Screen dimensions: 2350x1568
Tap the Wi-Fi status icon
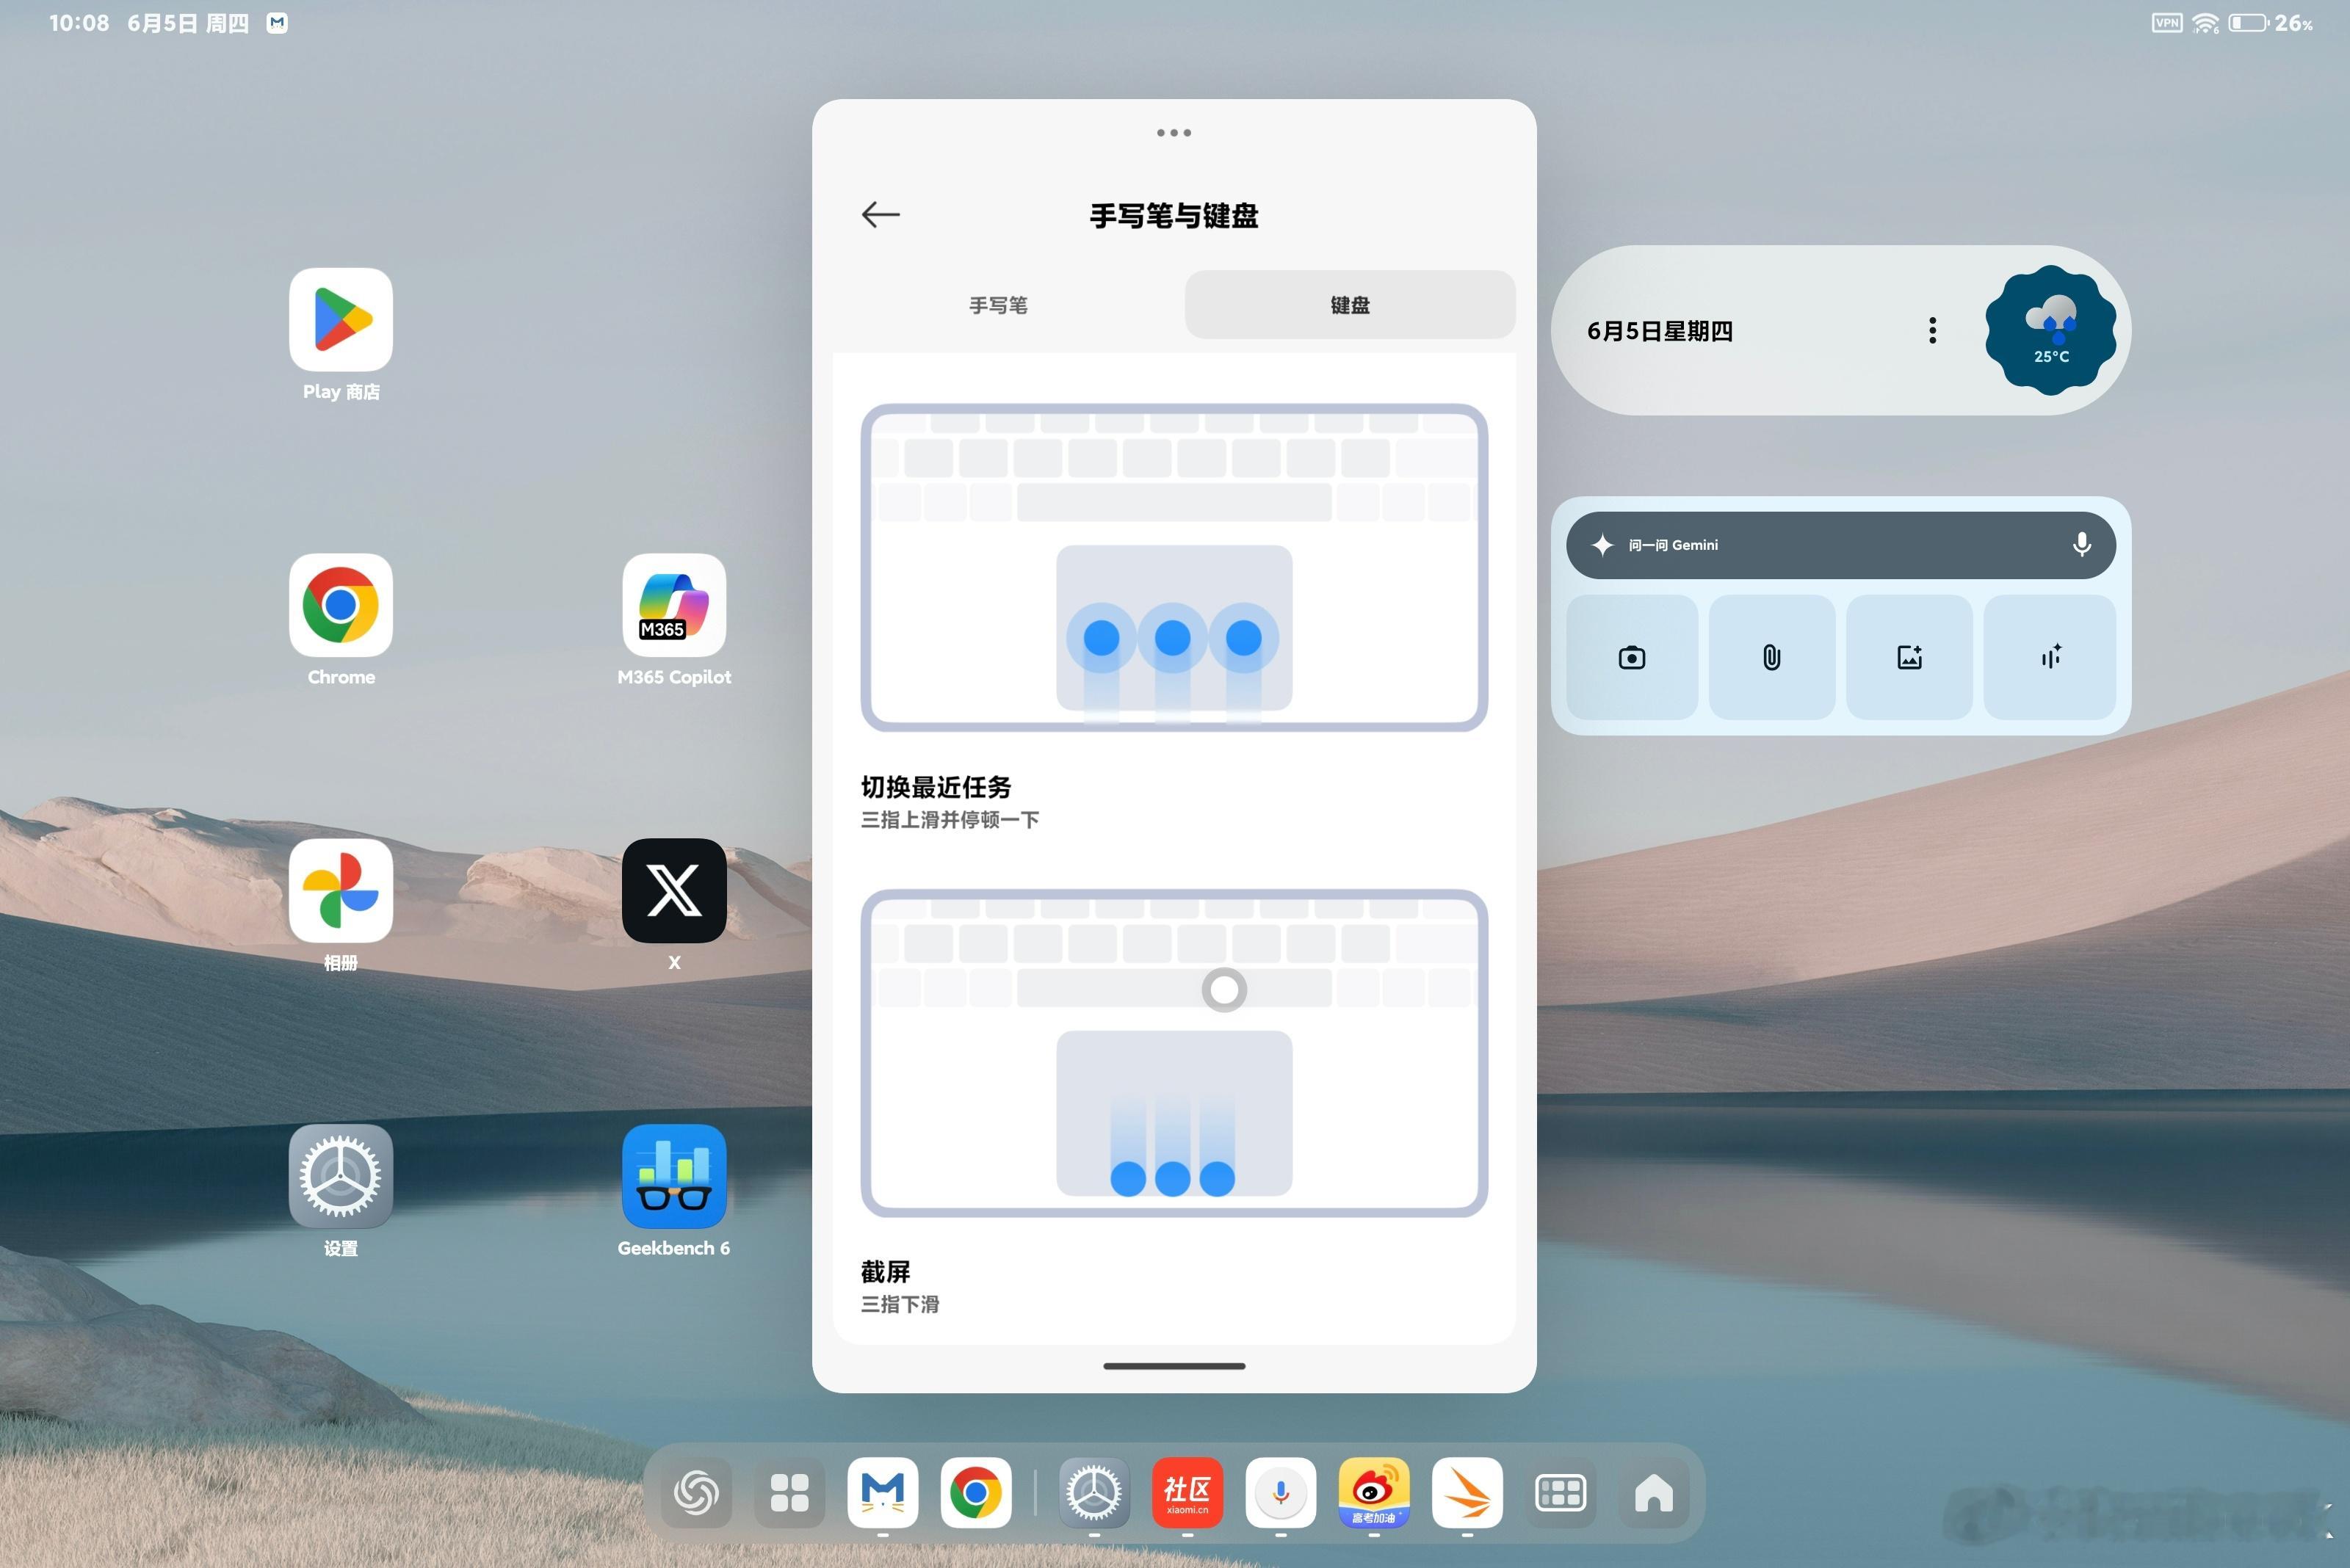(x=2205, y=23)
